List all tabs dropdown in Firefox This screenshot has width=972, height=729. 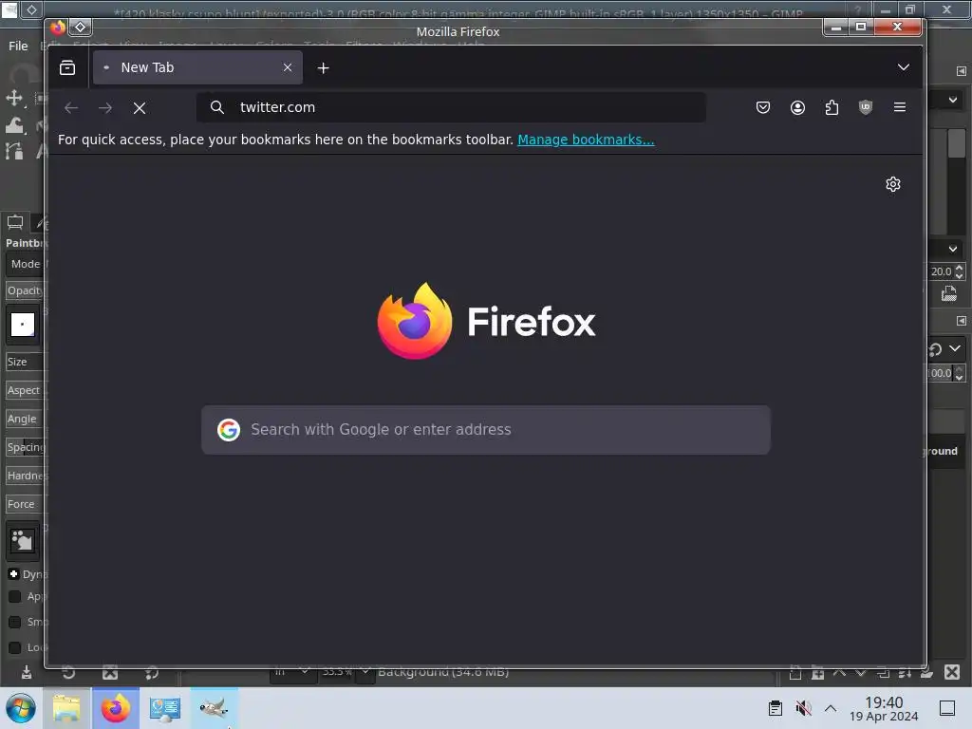pyautogui.click(x=904, y=67)
